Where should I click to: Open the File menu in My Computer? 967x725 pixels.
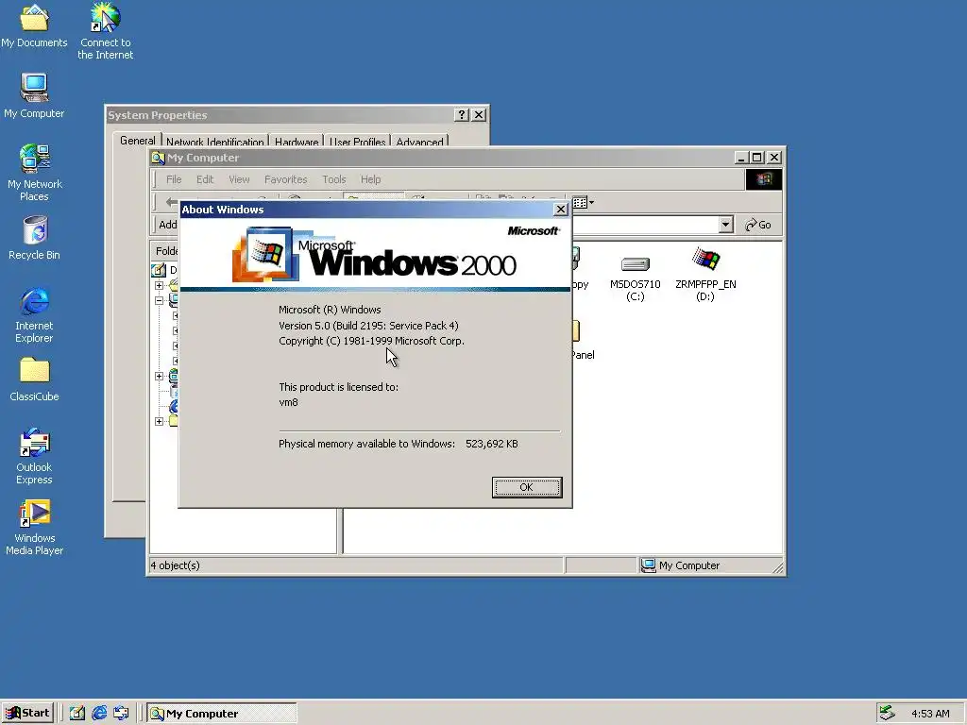tap(174, 179)
